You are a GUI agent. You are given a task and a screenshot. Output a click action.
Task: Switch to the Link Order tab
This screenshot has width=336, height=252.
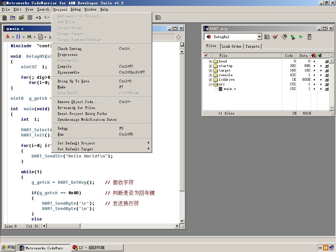[232, 46]
